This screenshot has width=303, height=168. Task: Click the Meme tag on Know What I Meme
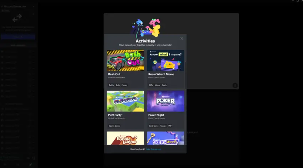pos(157,85)
